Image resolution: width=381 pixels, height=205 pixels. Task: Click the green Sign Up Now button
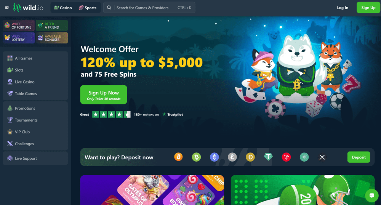(x=104, y=94)
